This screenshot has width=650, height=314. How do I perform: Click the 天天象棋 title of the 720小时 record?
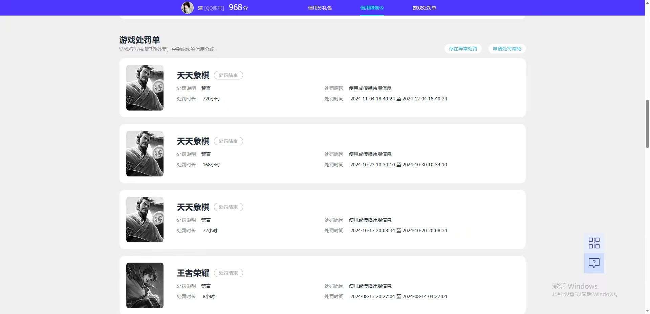point(193,75)
